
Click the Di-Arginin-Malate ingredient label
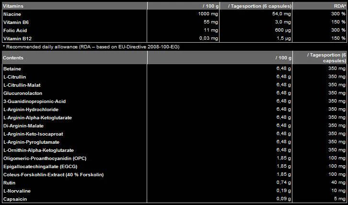24,125
